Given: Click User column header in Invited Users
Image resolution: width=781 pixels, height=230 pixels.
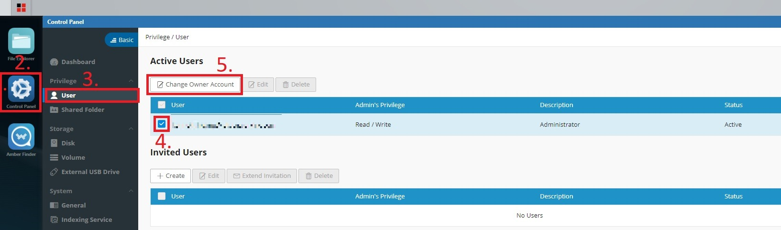Looking at the screenshot, I should [x=178, y=196].
